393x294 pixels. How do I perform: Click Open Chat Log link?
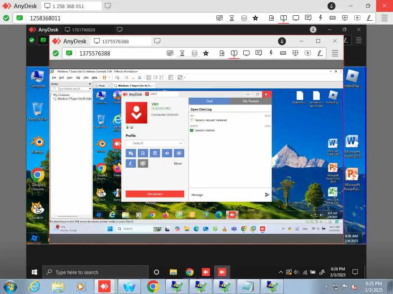tap(201, 109)
